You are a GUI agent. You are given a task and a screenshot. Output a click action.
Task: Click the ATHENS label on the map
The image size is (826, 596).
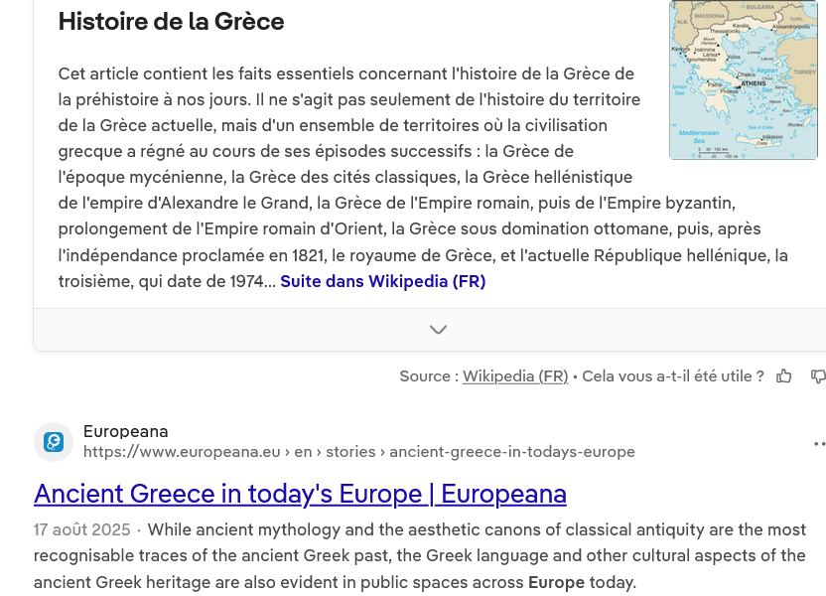point(753,83)
